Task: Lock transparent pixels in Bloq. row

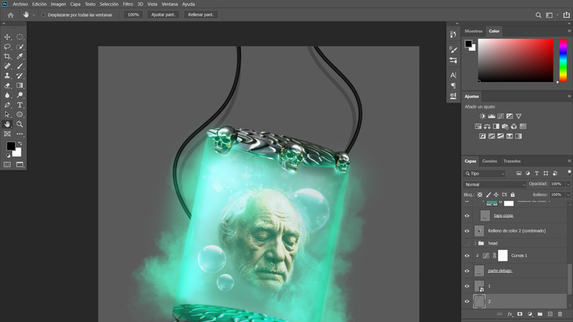Action: coord(480,195)
